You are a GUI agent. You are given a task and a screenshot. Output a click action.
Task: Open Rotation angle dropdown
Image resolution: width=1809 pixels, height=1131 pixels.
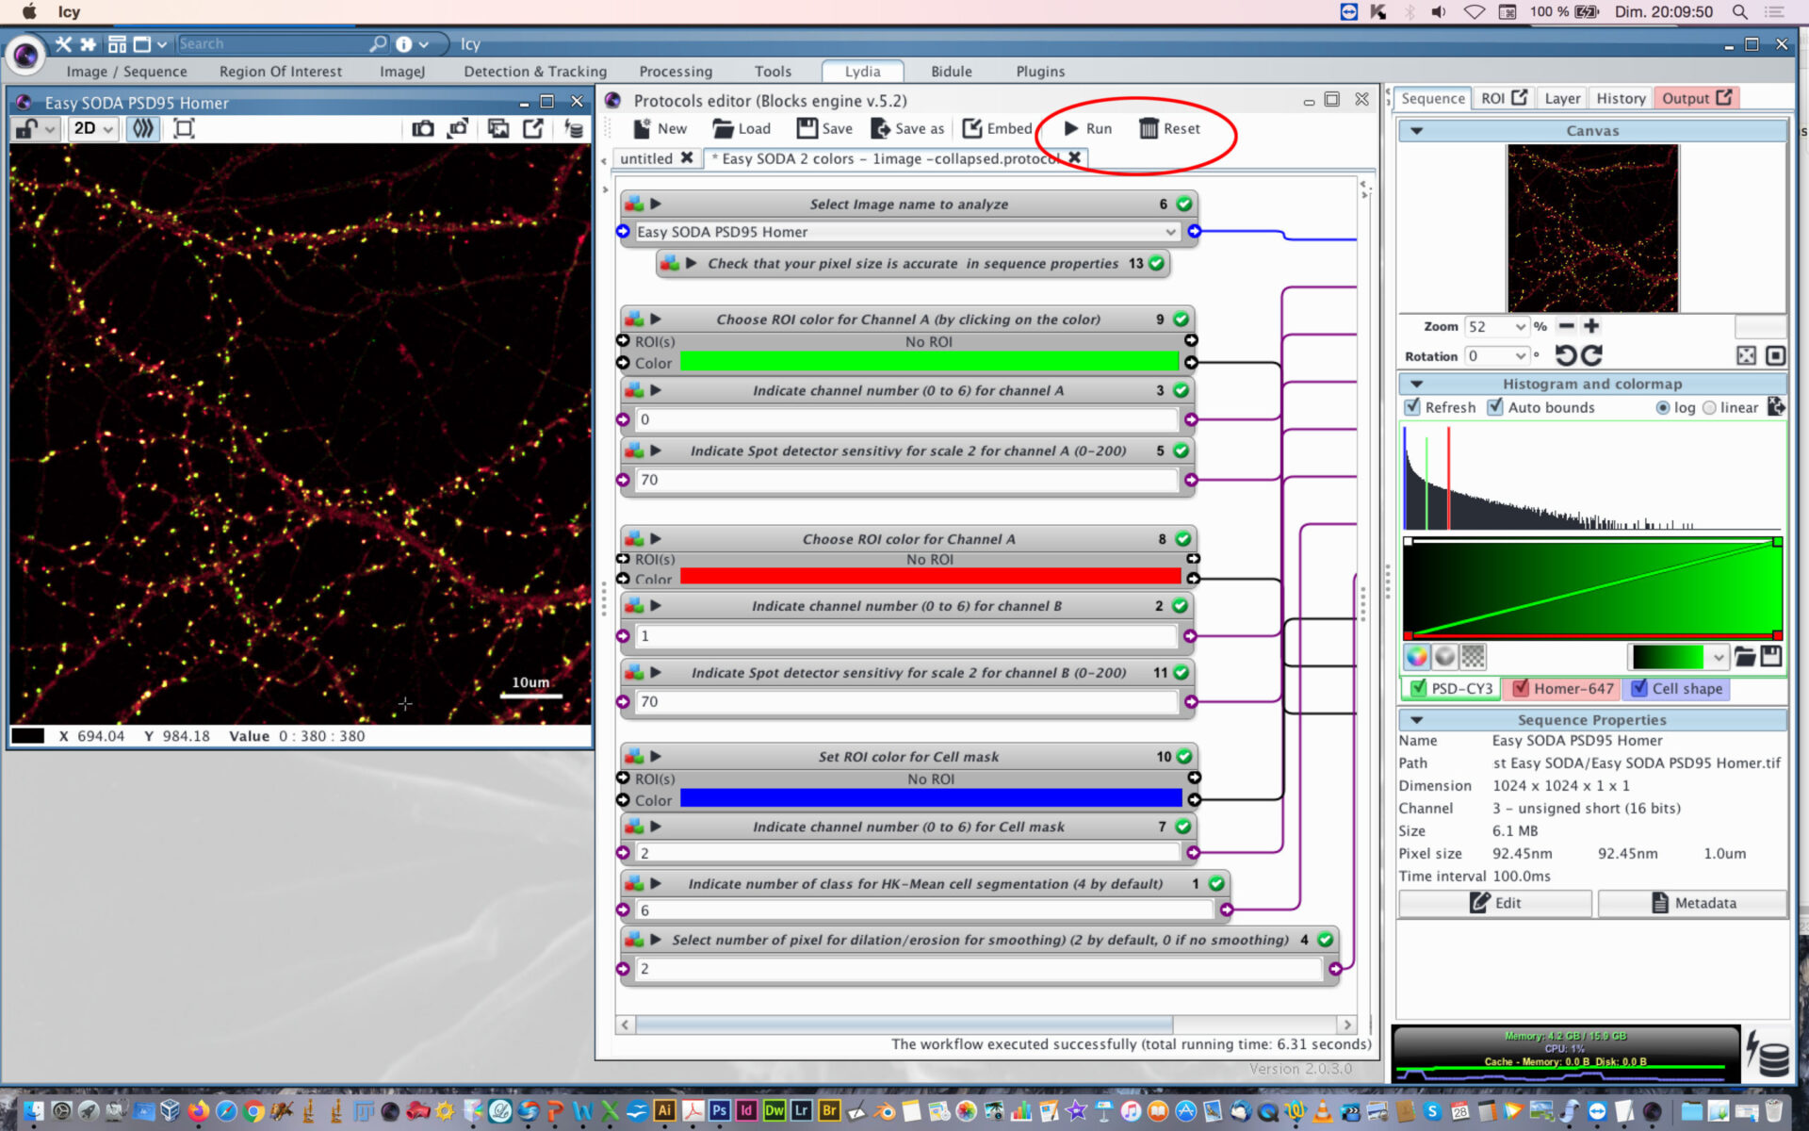click(x=1520, y=355)
